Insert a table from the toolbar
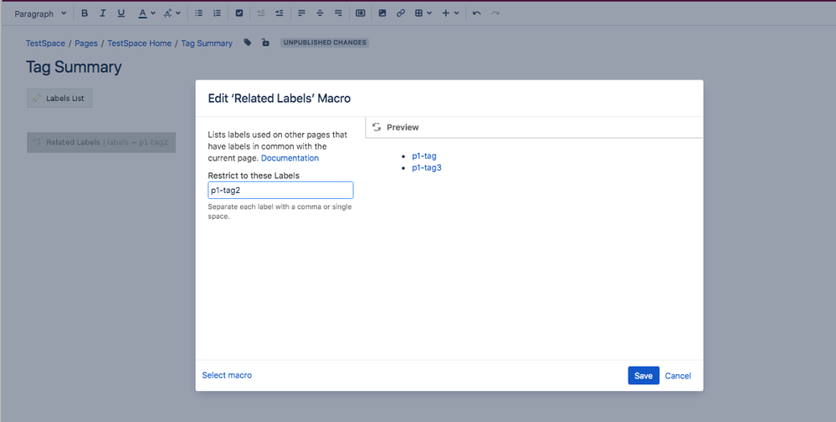Viewport: 836px width, 422px height. point(419,13)
